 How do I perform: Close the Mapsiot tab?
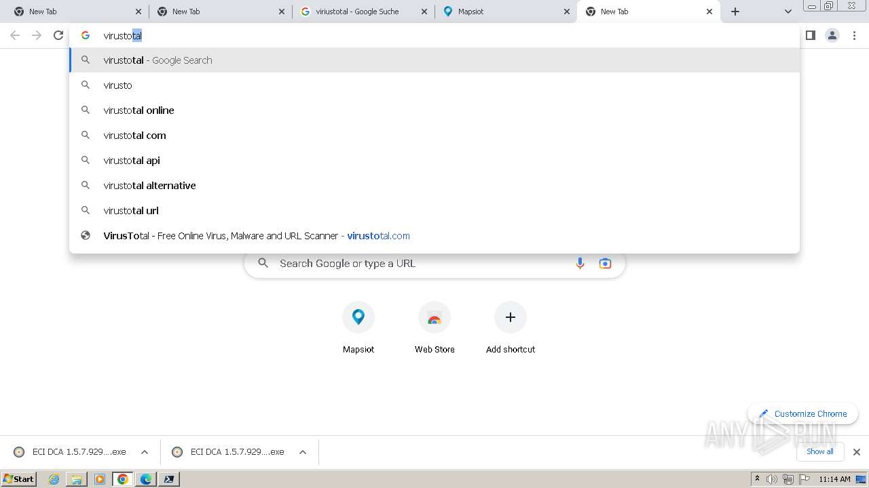(x=567, y=12)
